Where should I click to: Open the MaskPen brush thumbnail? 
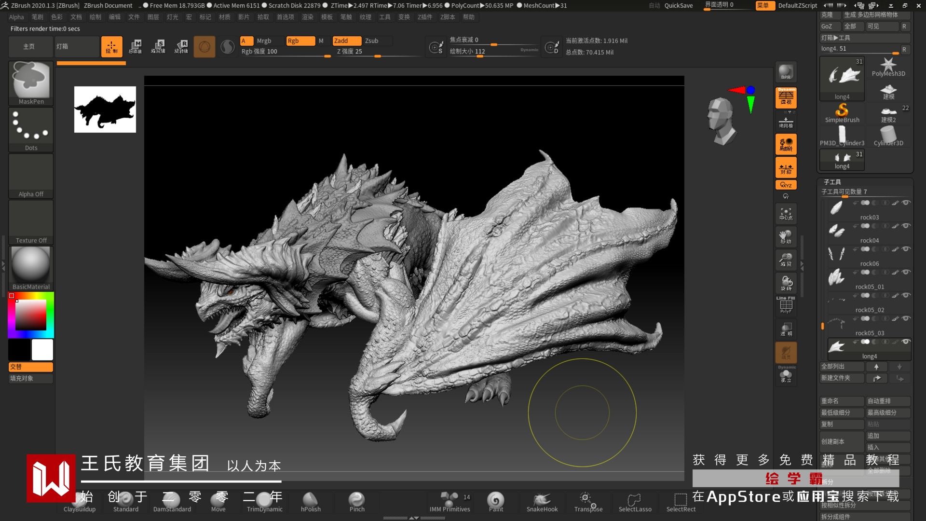click(x=31, y=81)
